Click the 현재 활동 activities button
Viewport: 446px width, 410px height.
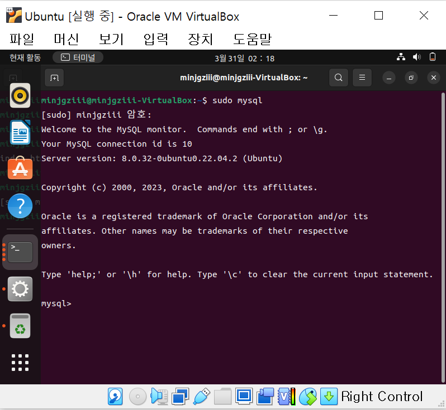25,57
